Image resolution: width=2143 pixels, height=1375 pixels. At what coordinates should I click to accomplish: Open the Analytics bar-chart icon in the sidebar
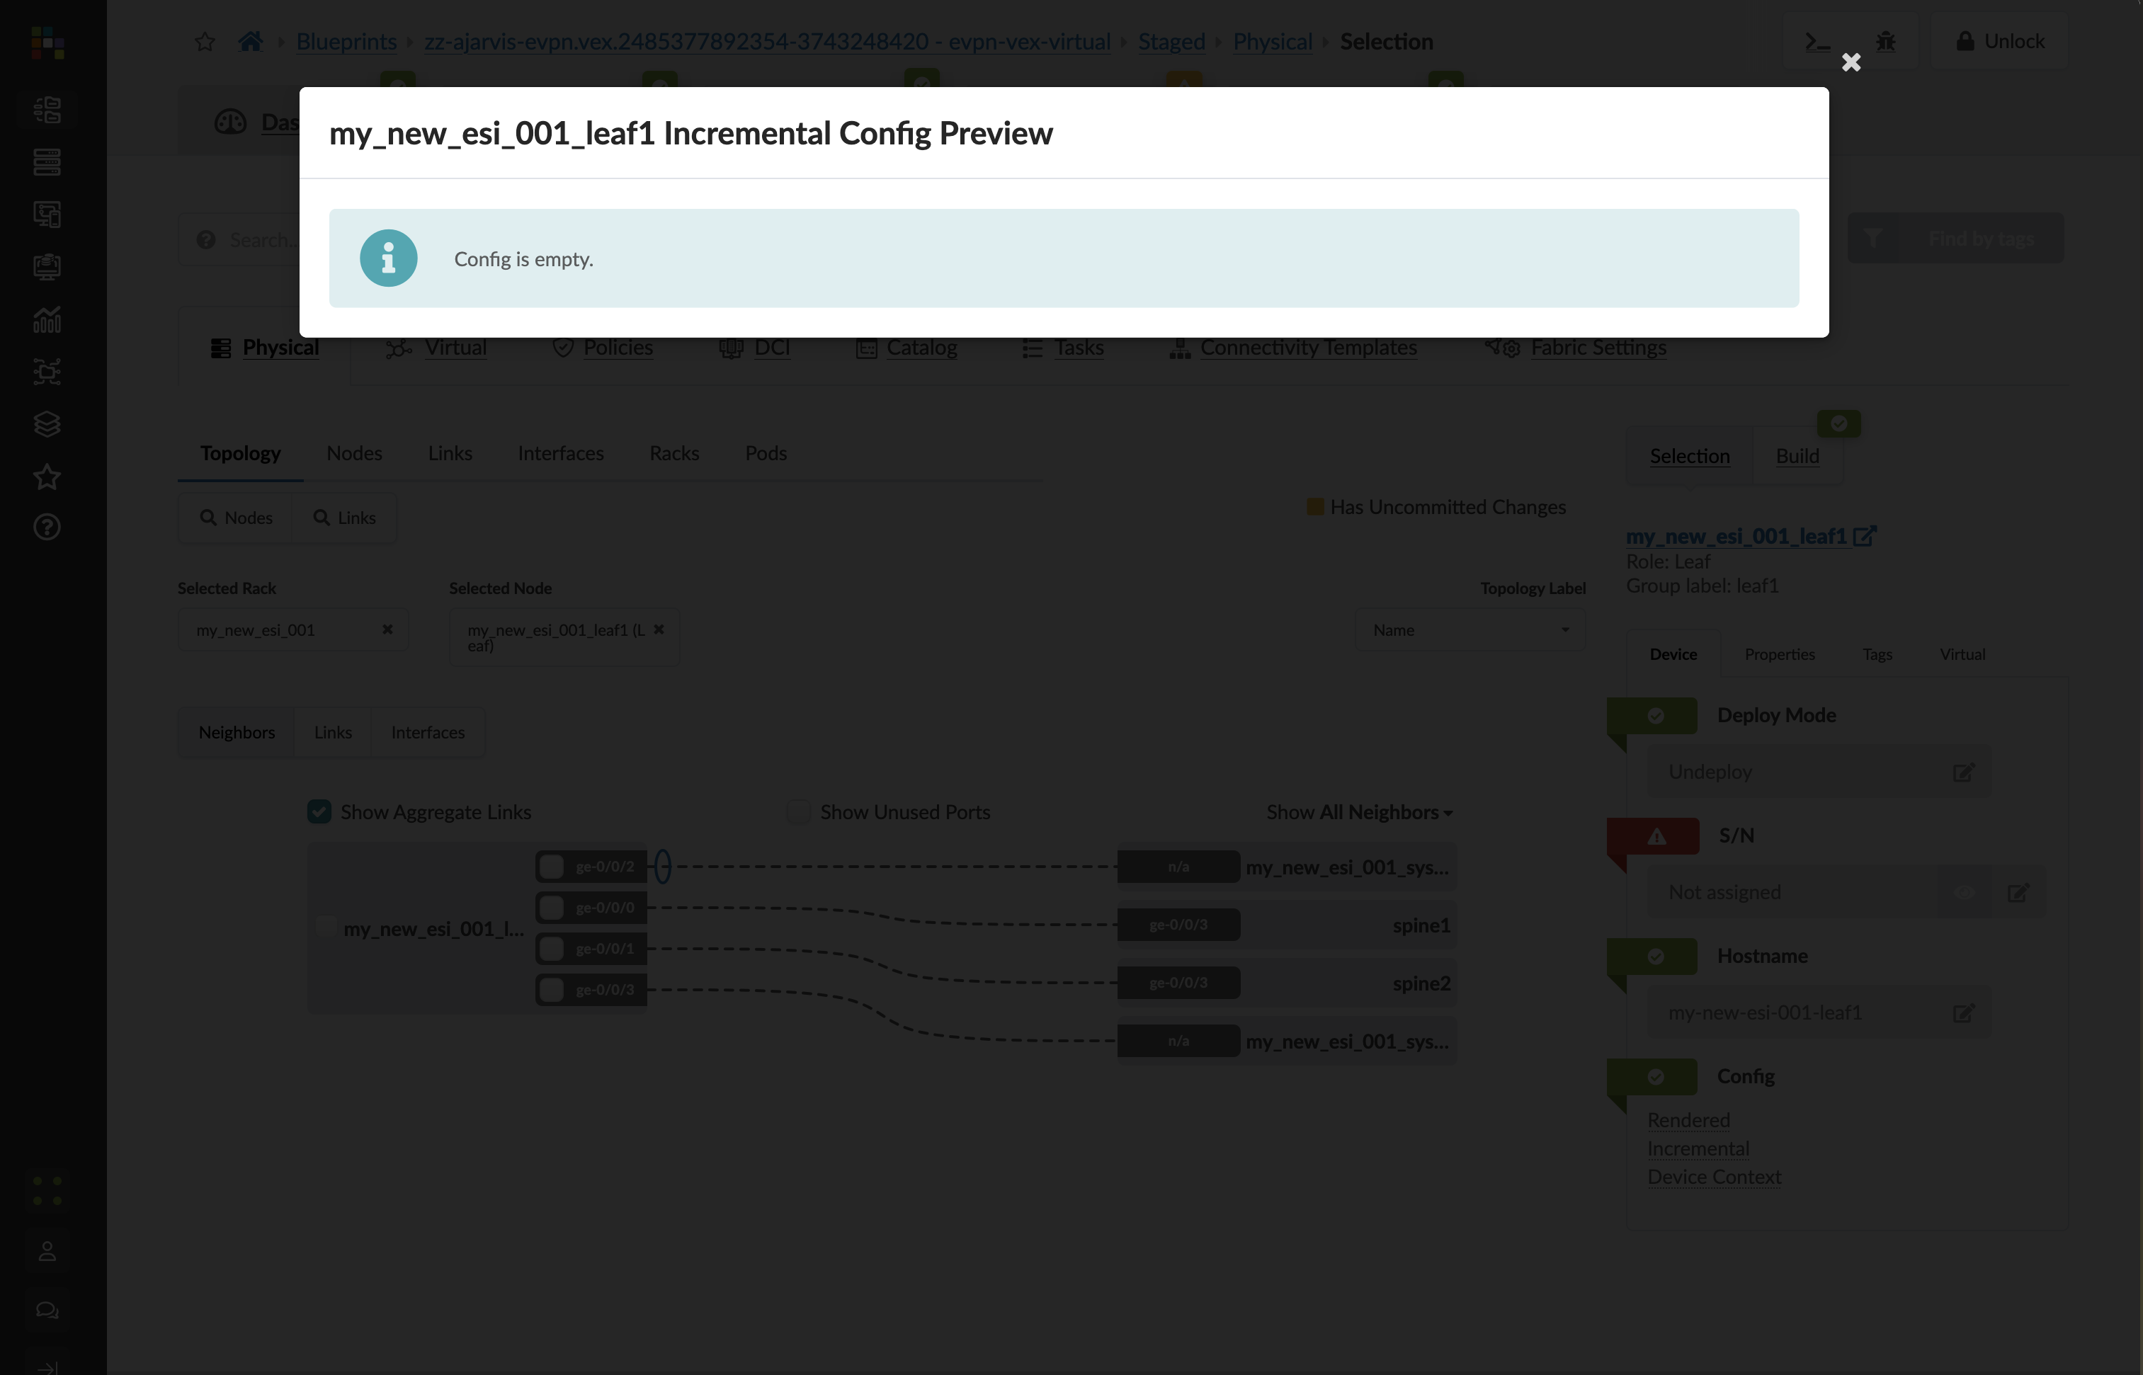pos(47,319)
